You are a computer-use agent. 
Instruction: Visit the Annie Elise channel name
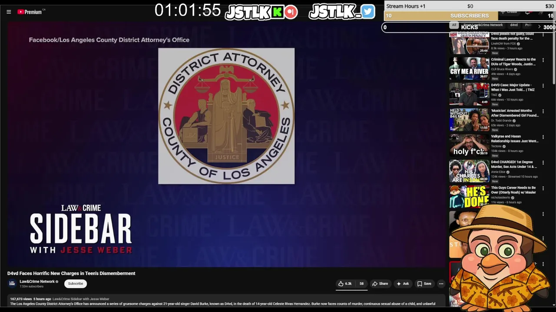coord(498,172)
